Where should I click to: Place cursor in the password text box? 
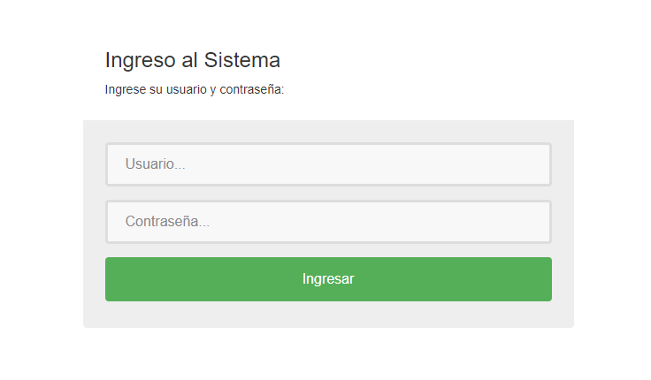click(x=328, y=222)
